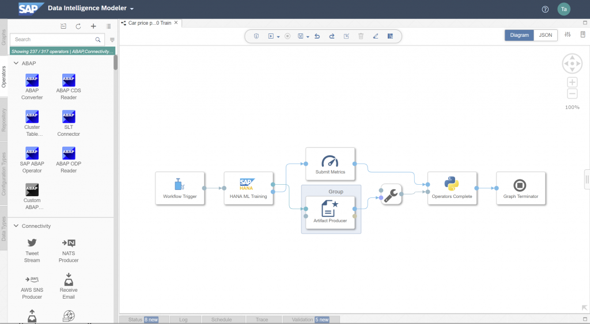Image resolution: width=590 pixels, height=324 pixels.
Task: Select the SLT Connector operator
Action: coord(69,123)
